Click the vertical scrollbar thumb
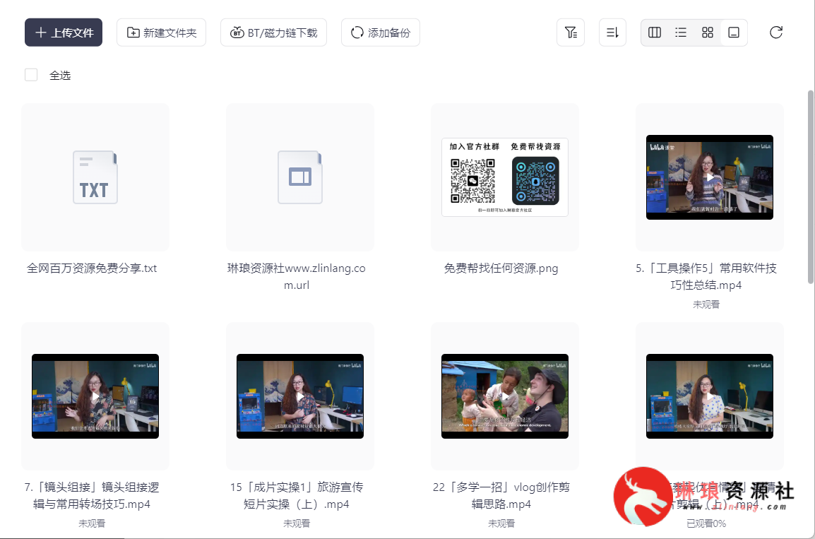Viewport: 815px width, 539px height. pyautogui.click(x=810, y=187)
